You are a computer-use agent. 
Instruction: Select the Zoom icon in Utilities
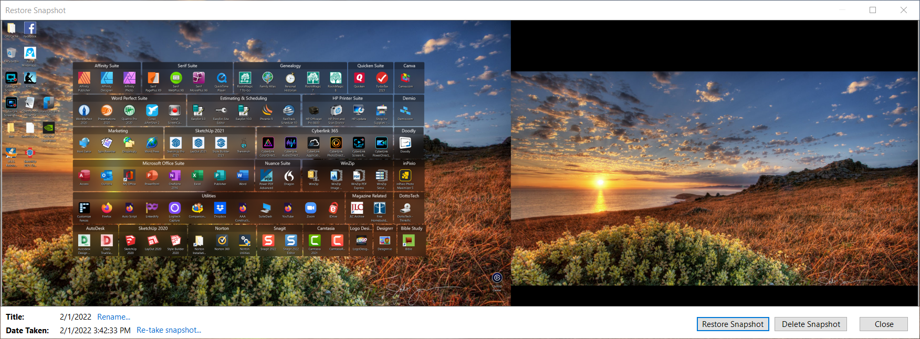[311, 210]
